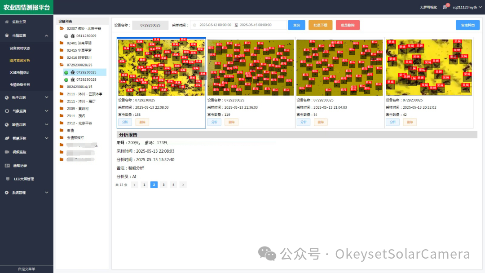Open the thumbnail with 119 pests

[x=251, y=67]
